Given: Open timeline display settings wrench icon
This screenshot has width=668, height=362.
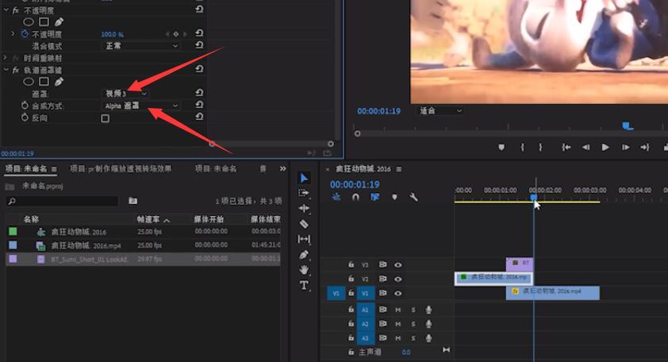Looking at the screenshot, I should tap(413, 198).
